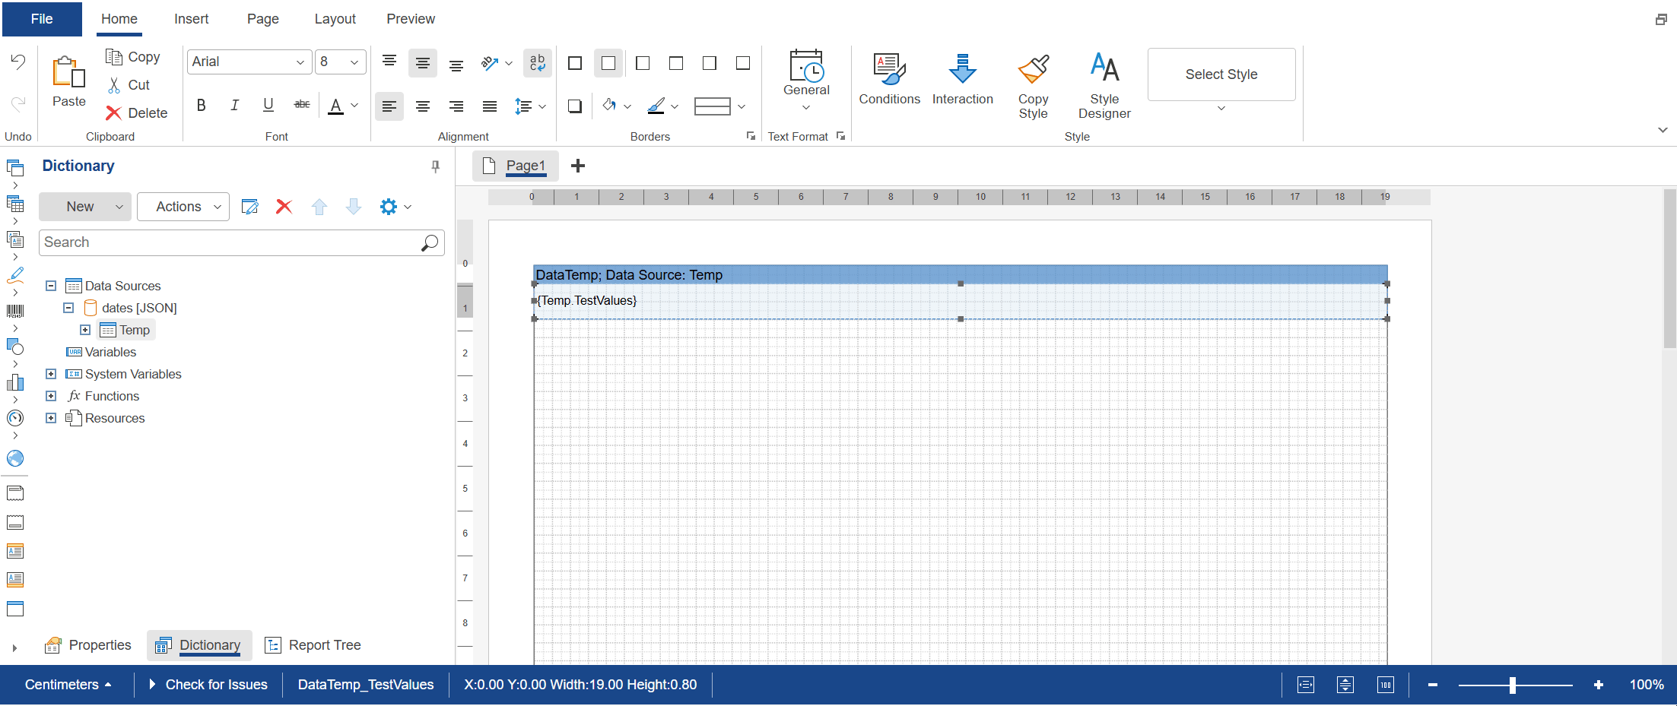Viewport: 1677px width, 706px height.
Task: Expand the System Variables node
Action: 51,374
